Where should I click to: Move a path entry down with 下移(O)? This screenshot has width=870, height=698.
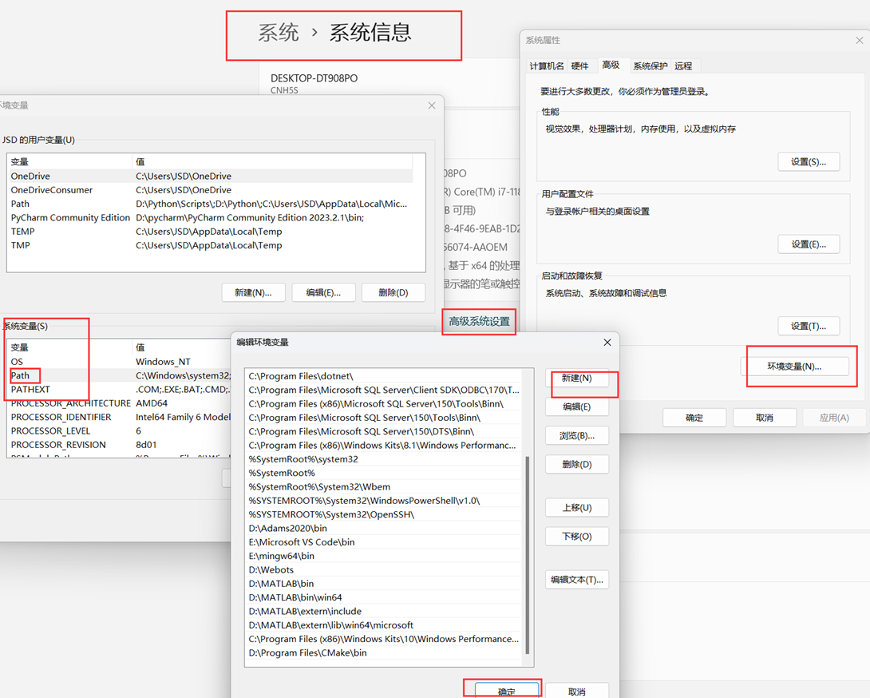577,536
